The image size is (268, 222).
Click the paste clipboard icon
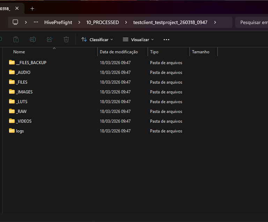pyautogui.click(x=16, y=40)
